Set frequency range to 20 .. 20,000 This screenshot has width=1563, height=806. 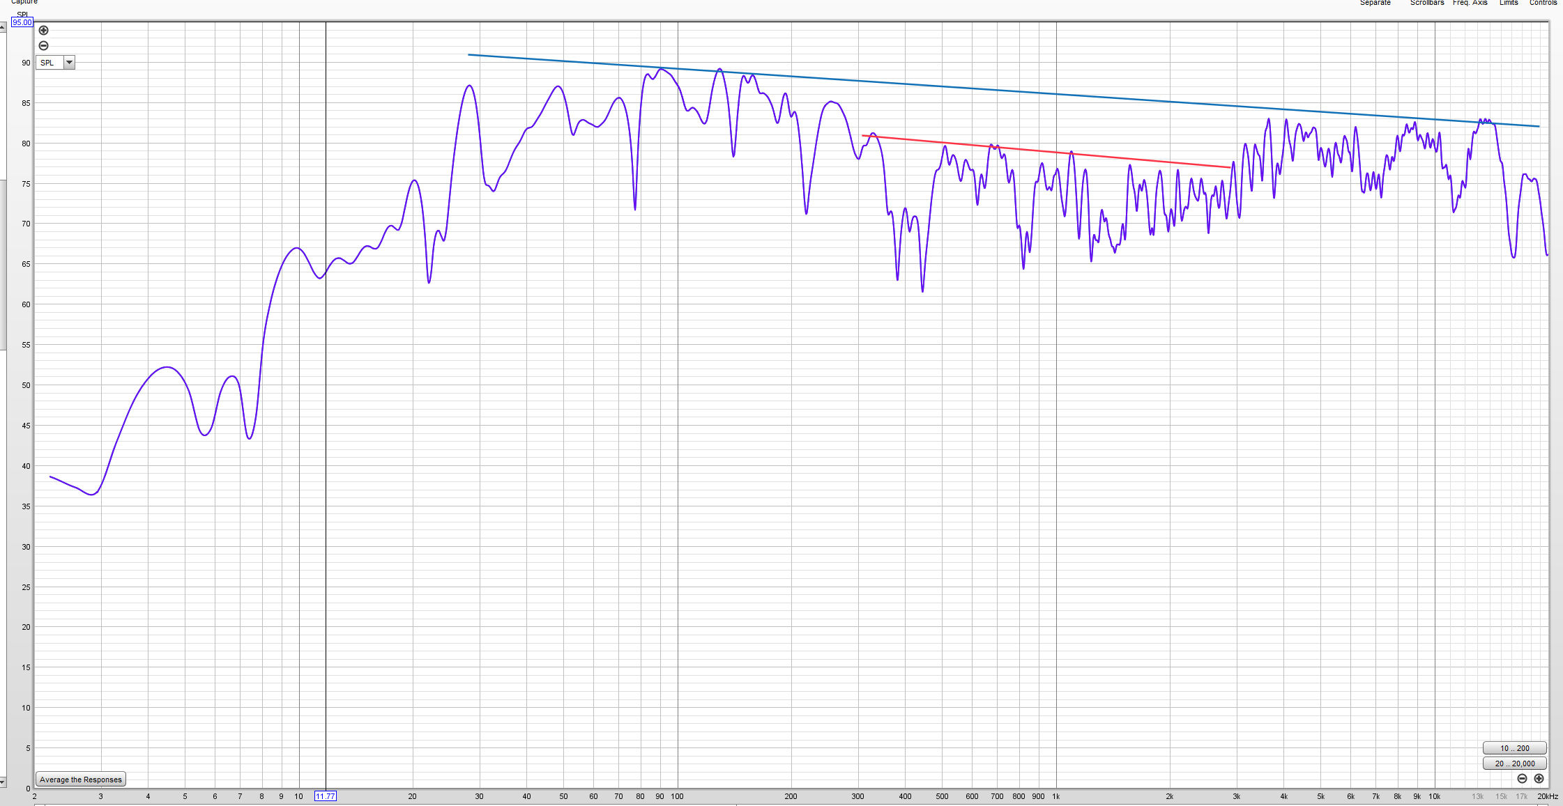pos(1514,764)
